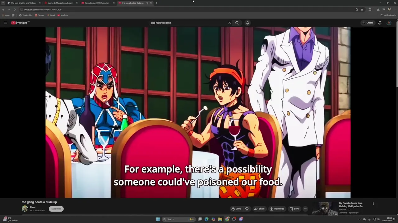Open the volume control in system tray
The width and height of the screenshot is (398, 223).
click(x=378, y=219)
